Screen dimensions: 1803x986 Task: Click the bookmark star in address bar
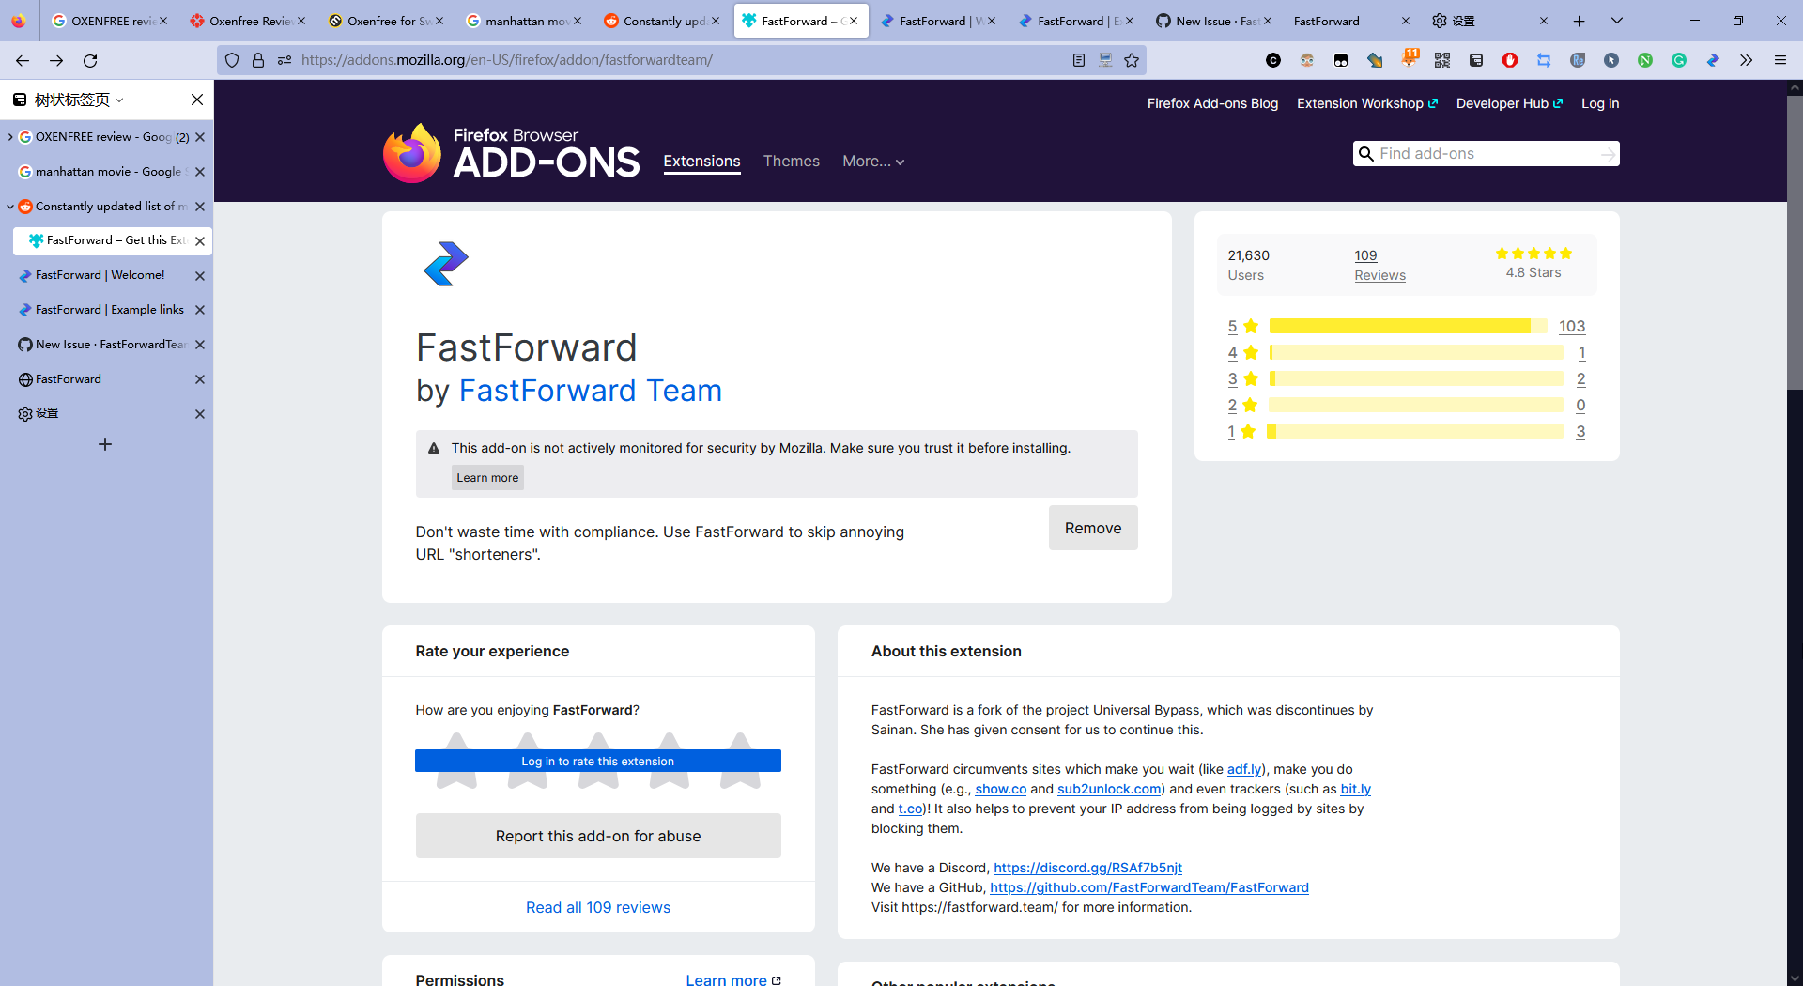(1132, 60)
